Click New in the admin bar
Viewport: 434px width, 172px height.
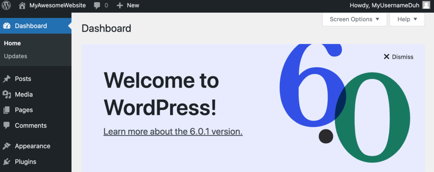point(133,5)
